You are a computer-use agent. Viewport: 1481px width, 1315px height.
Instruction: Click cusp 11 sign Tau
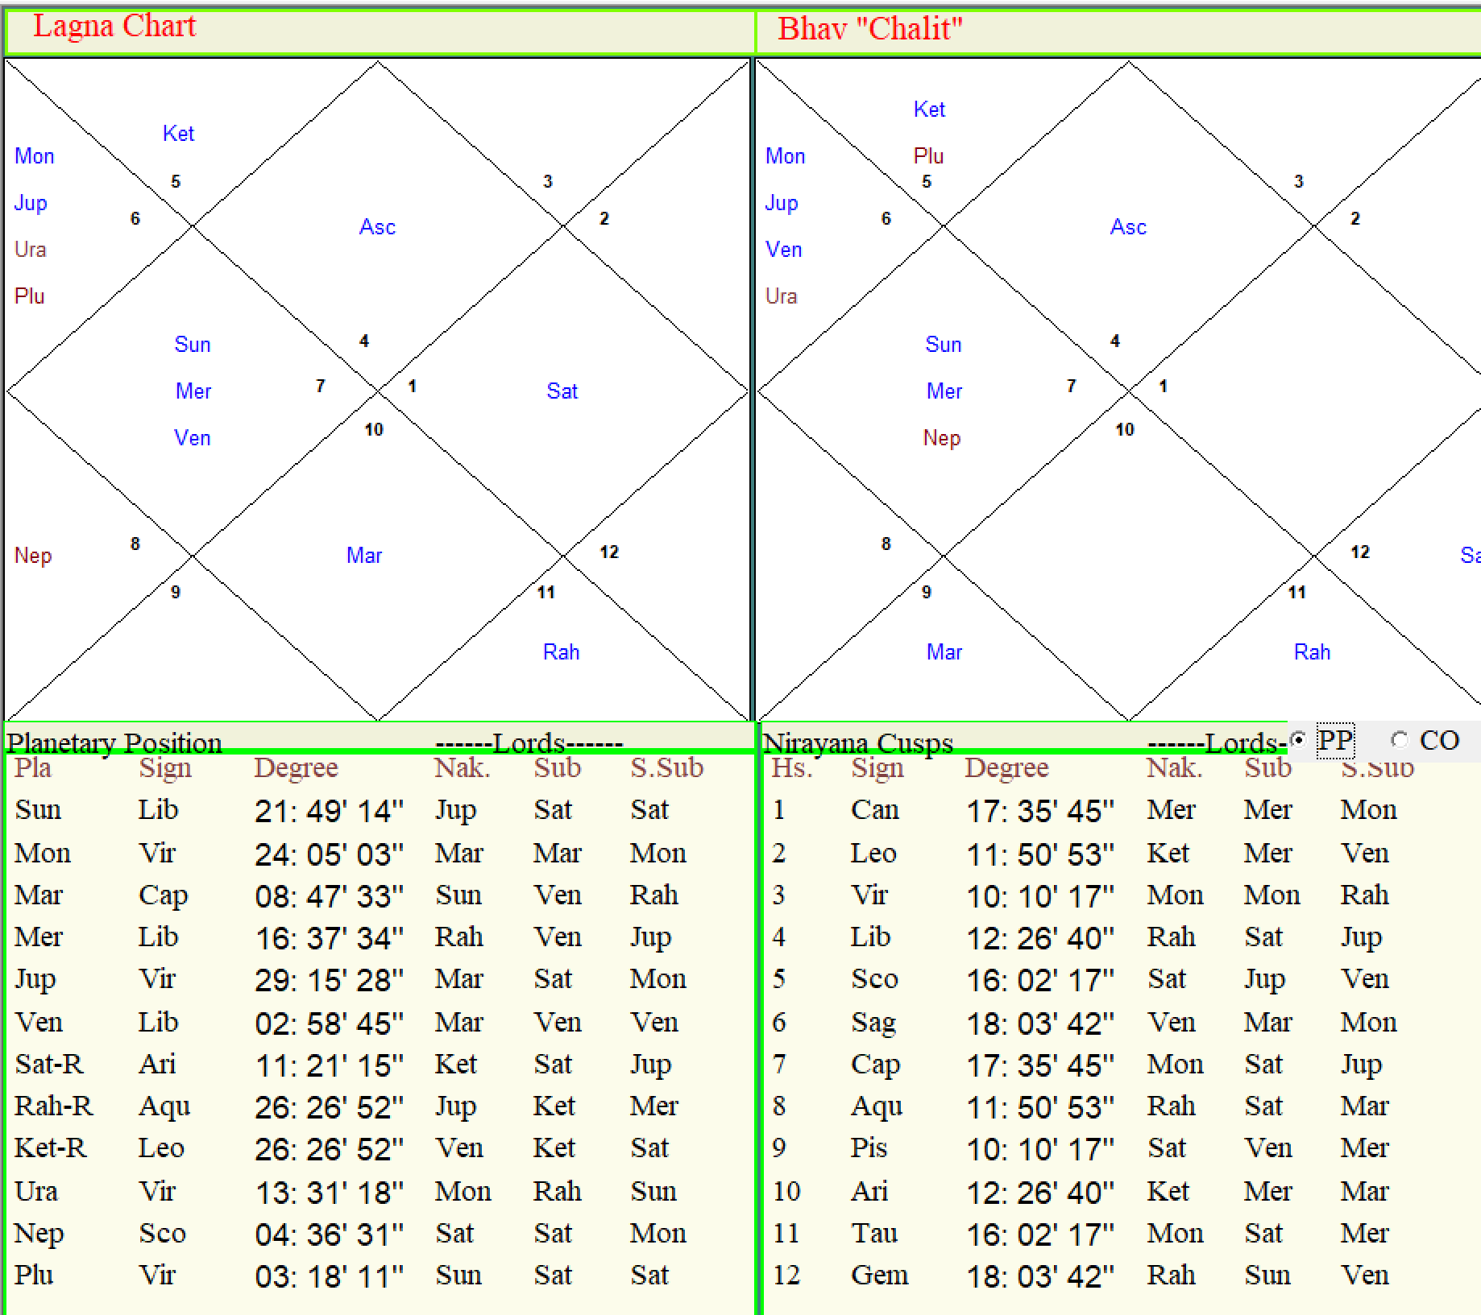pyautogui.click(x=874, y=1234)
